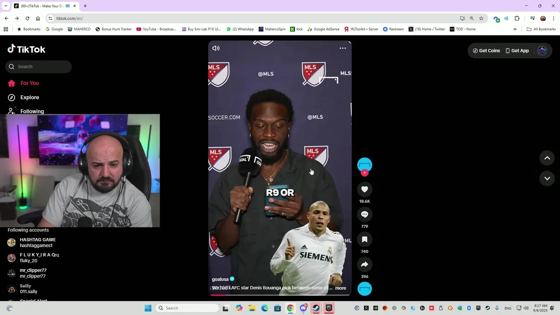Open the Chrome three-dot menu
The height and width of the screenshot is (315, 560).
(x=554, y=18)
